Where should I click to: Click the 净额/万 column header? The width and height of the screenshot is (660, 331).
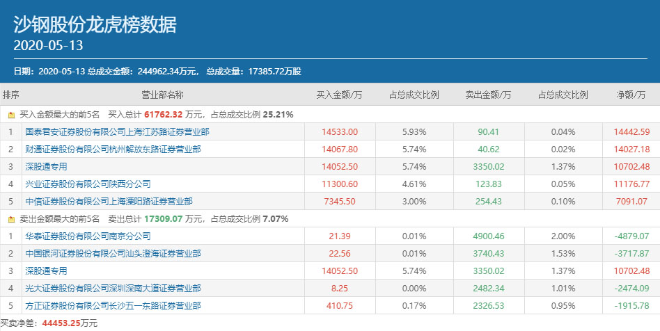tap(631, 95)
